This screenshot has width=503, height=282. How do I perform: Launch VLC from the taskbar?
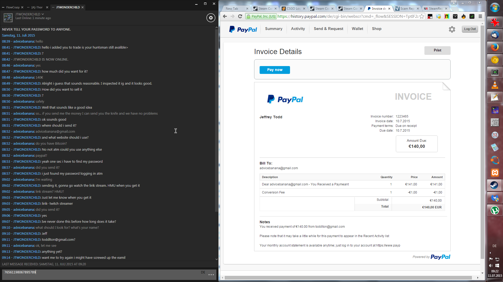[x=495, y=85]
